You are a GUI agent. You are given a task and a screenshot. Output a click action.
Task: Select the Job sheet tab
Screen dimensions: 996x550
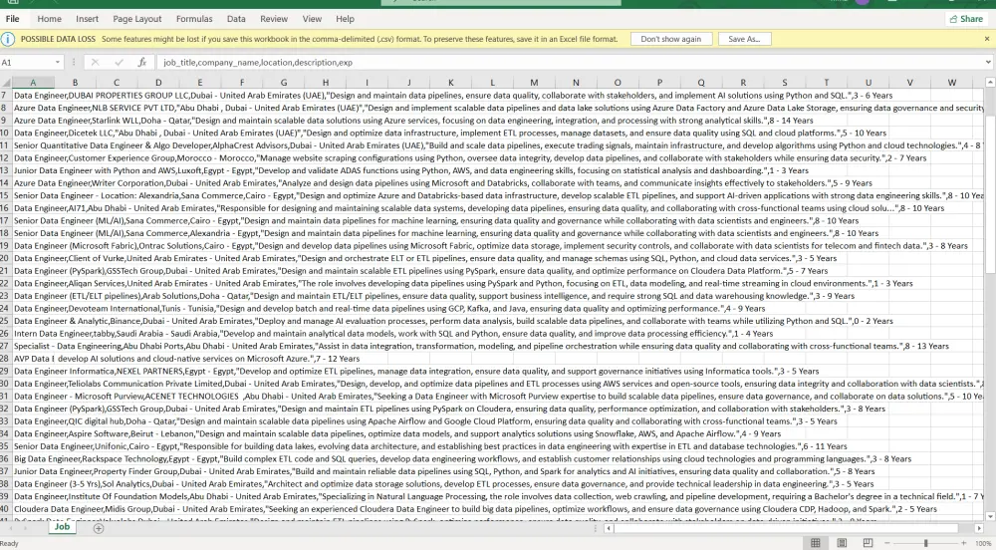coord(62,527)
